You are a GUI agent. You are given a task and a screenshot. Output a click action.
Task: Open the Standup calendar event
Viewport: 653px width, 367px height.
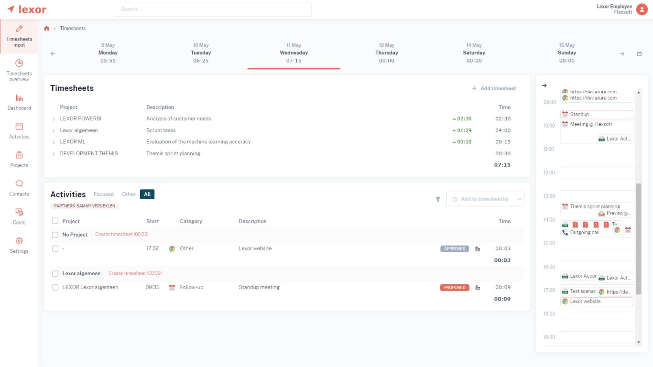[x=597, y=115]
